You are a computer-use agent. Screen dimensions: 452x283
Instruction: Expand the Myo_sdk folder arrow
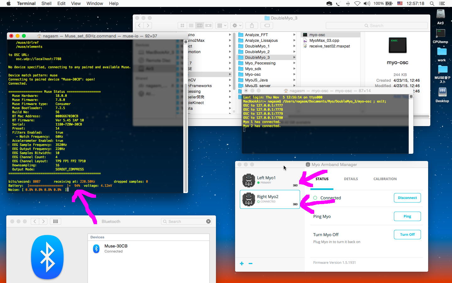[294, 69]
